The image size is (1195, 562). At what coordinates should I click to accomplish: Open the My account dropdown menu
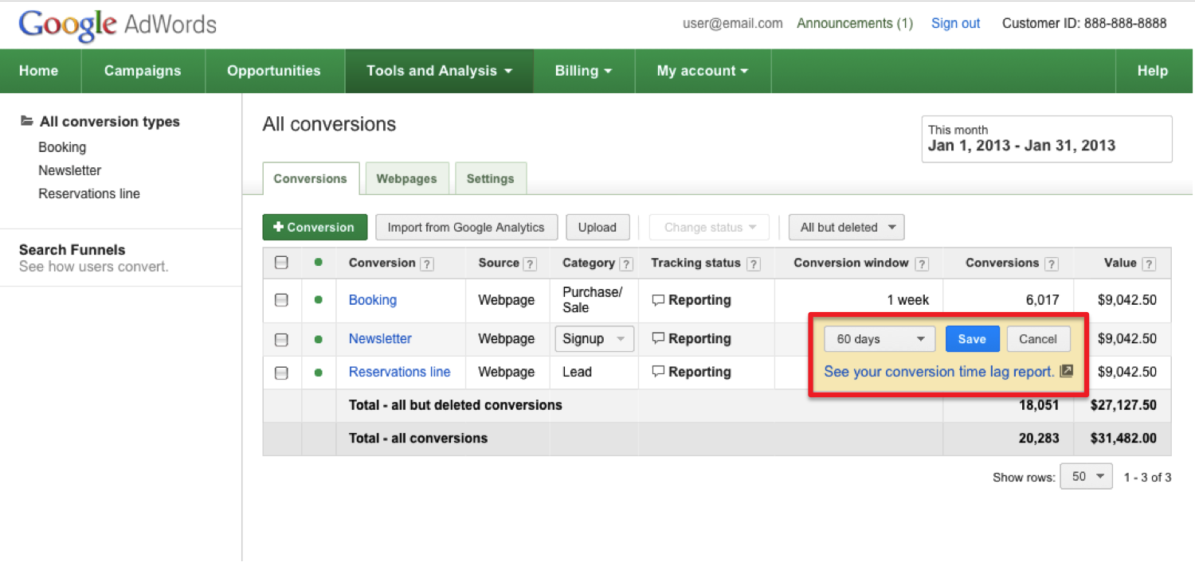pos(703,71)
